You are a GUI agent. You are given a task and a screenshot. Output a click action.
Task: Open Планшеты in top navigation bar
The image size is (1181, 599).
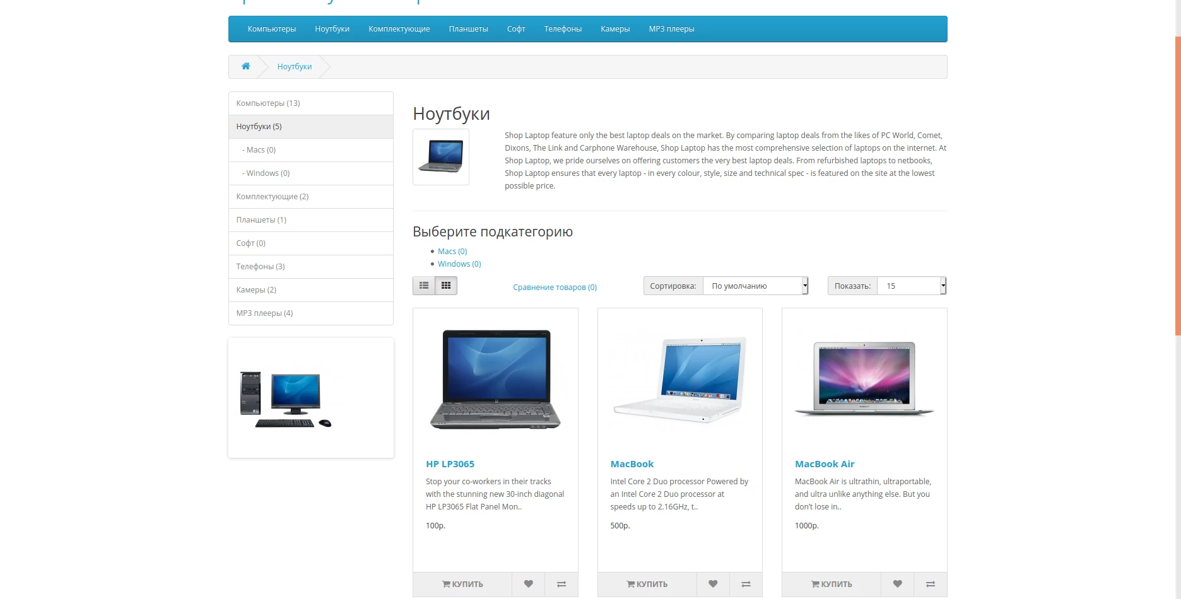[469, 29]
